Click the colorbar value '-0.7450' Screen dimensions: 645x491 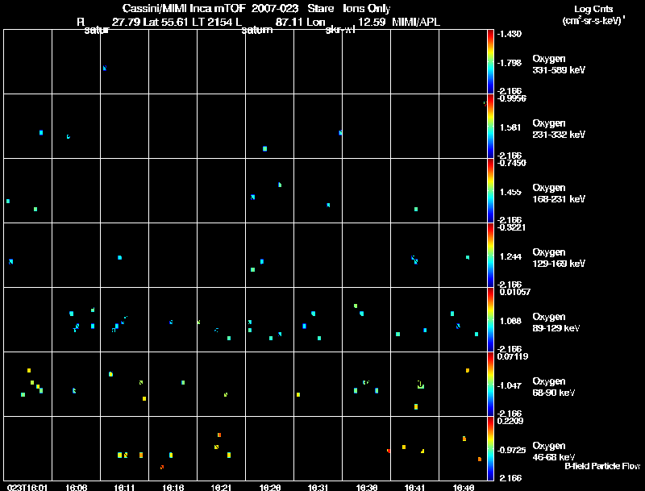click(x=511, y=163)
